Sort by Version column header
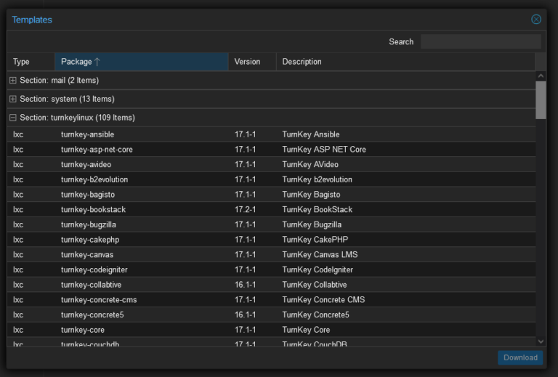Screen dimensions: 558x377 (252, 62)
